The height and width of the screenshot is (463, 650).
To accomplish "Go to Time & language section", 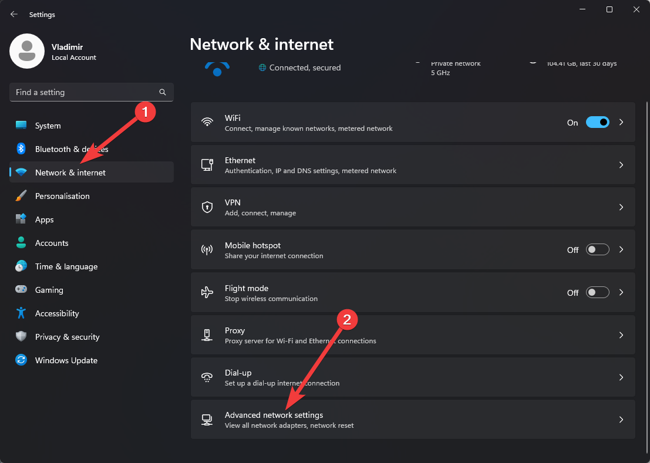I will point(66,266).
